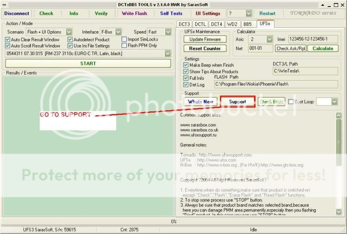Open the Scenario dropdown
Viewport: 347px width, 234px height.
pos(69,32)
